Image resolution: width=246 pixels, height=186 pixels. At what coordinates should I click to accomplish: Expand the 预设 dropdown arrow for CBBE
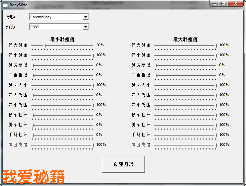pyautogui.click(x=85, y=27)
